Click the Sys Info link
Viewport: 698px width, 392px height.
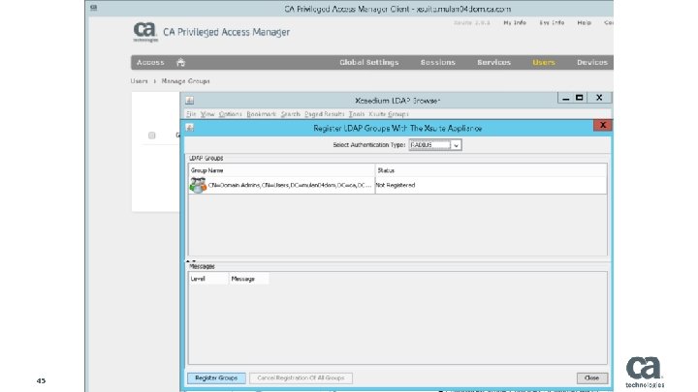pyautogui.click(x=552, y=22)
